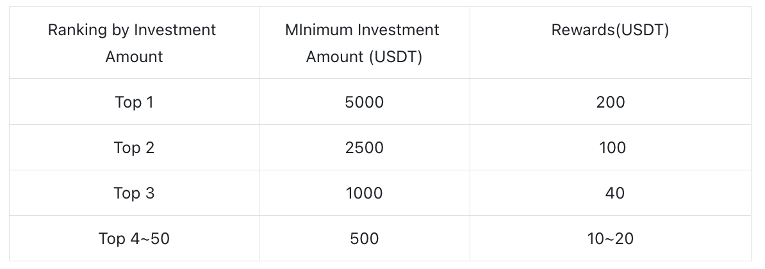Select the 200 reward value for Top 1
This screenshot has width=765, height=269.
pos(610,102)
